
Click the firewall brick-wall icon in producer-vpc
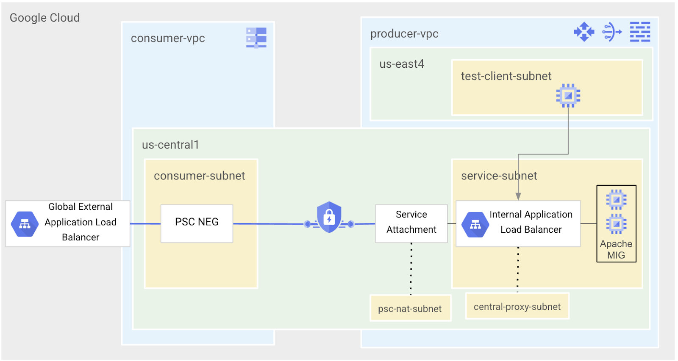point(640,32)
